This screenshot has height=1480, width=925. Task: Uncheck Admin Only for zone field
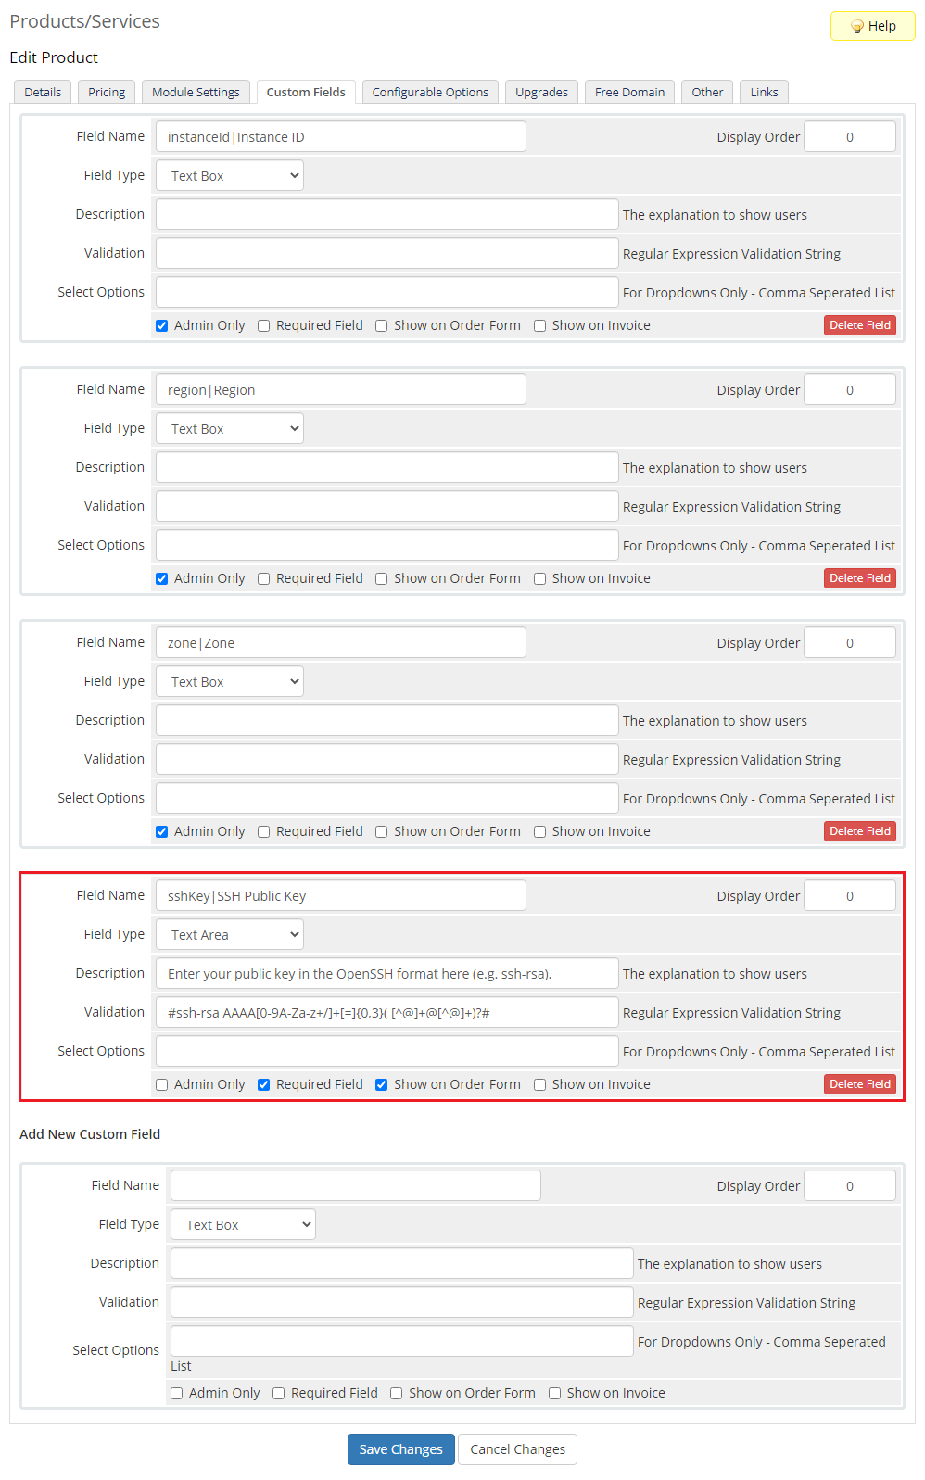(x=162, y=831)
